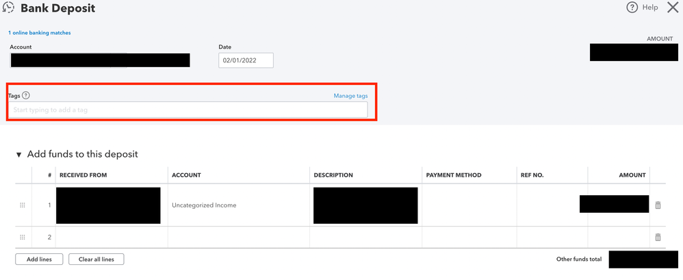Delete line 1 with the trash icon

coord(658,205)
